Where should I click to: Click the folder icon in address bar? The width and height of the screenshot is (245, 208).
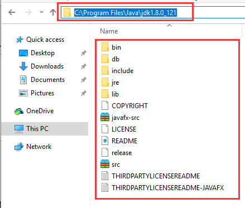[67, 12]
